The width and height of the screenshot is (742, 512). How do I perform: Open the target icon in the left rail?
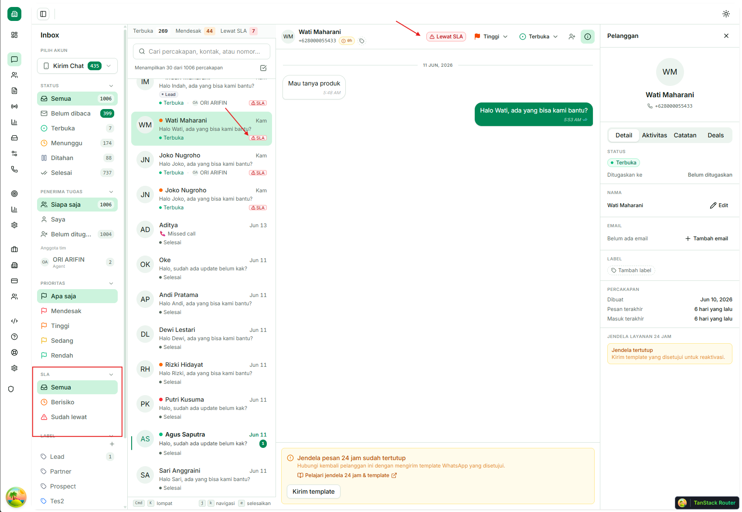point(14,194)
